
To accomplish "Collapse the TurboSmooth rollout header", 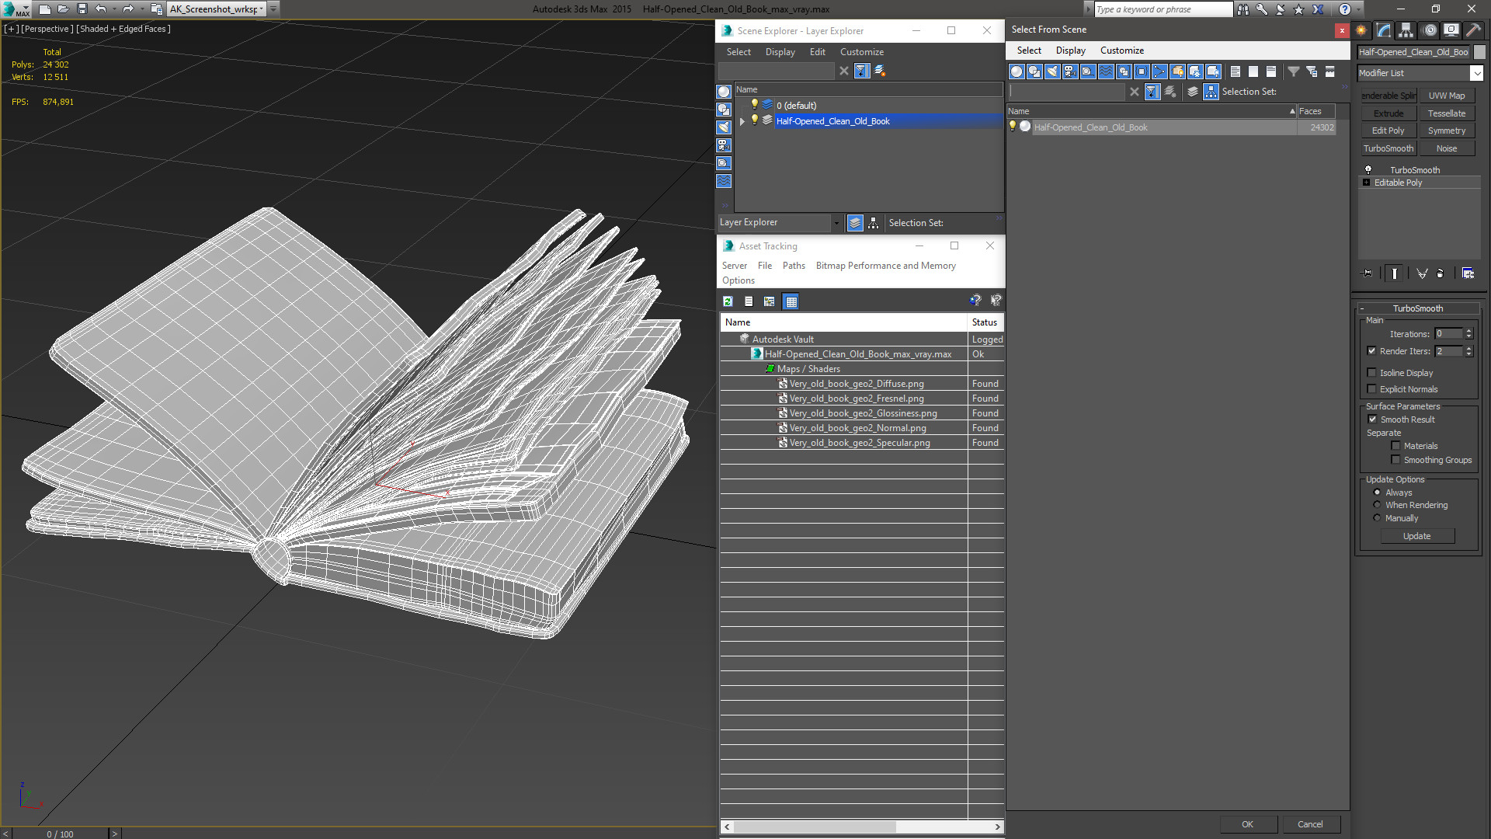I will 1418,308.
